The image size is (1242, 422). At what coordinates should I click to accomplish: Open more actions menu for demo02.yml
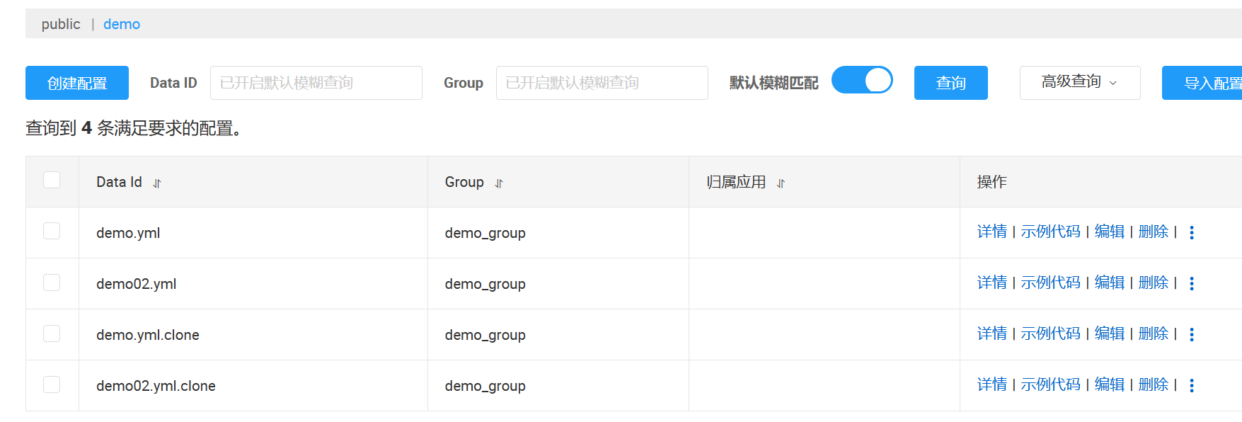tap(1192, 284)
